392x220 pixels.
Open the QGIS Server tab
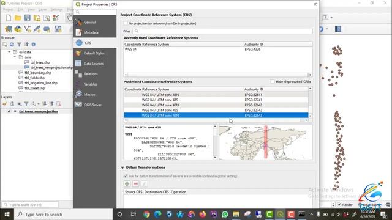coord(95,105)
